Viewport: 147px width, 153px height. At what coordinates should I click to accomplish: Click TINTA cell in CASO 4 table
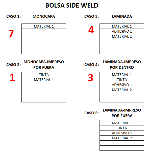pyautogui.click(x=122, y=80)
